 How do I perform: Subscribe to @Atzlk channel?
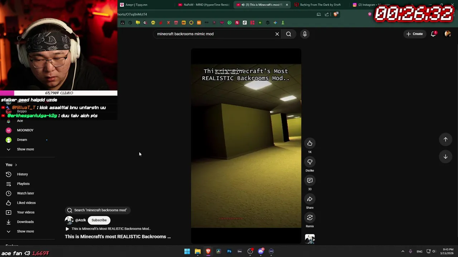click(99, 220)
